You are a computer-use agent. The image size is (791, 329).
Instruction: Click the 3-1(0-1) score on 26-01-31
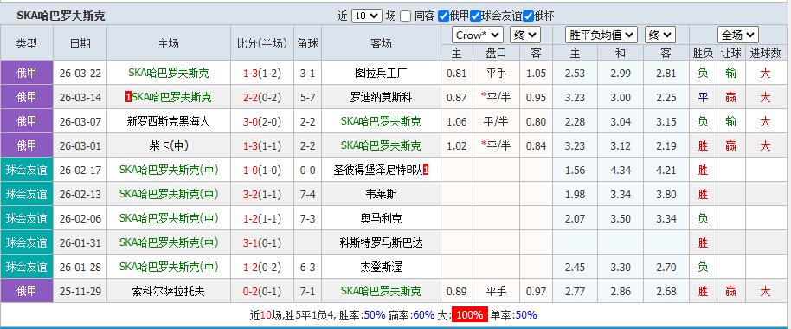(262, 242)
